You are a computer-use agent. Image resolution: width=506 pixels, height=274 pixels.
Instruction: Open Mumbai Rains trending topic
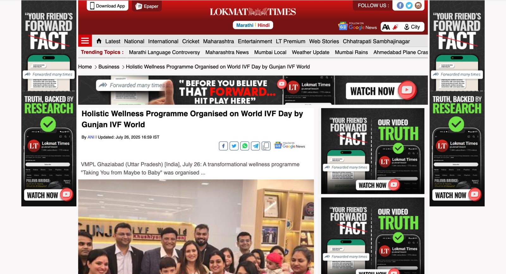tap(351, 52)
